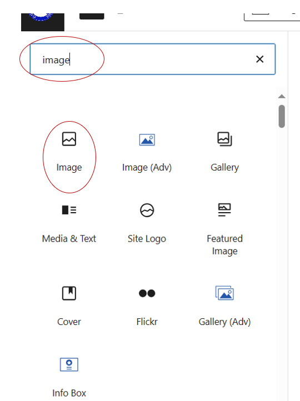This screenshot has height=401, width=300.
Task: Choose the Image (Adv) block icon
Action: (x=147, y=140)
